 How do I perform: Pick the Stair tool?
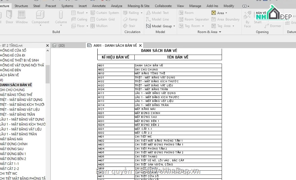click(129, 26)
